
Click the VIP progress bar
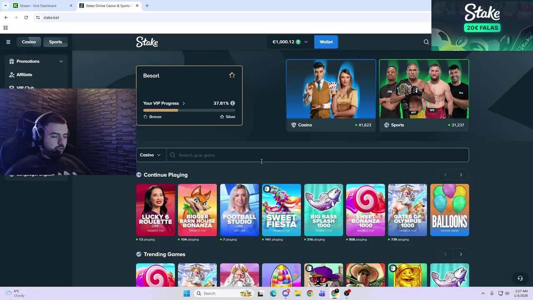189,110
